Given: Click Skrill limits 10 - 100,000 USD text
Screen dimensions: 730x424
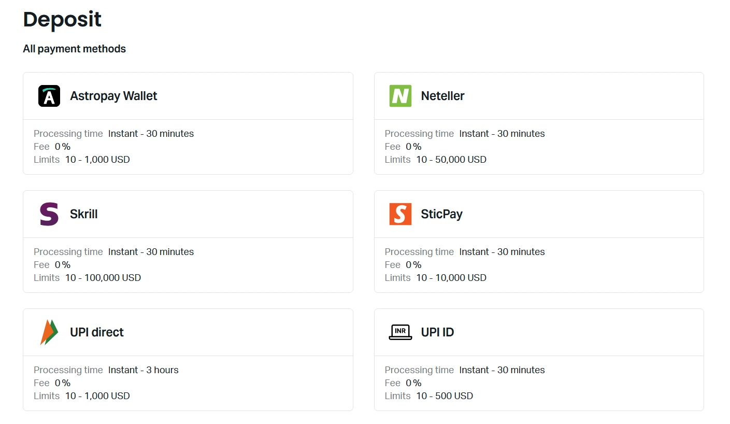Looking at the screenshot, I should point(103,278).
